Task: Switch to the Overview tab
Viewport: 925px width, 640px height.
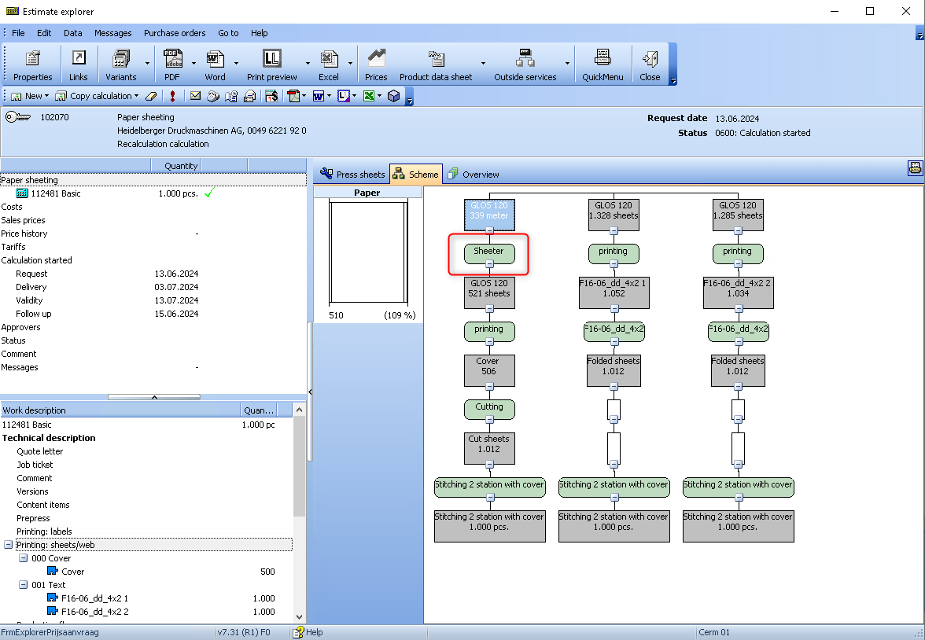Action: tap(474, 175)
